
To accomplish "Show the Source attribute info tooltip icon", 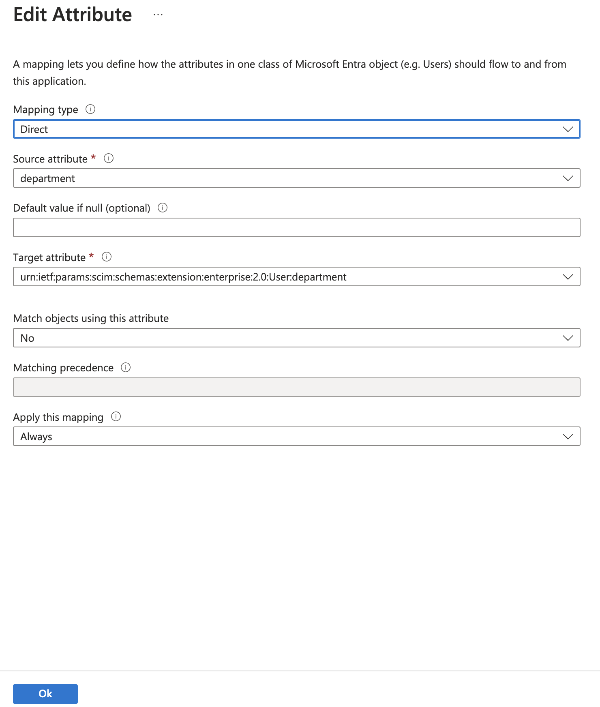I will (x=109, y=159).
